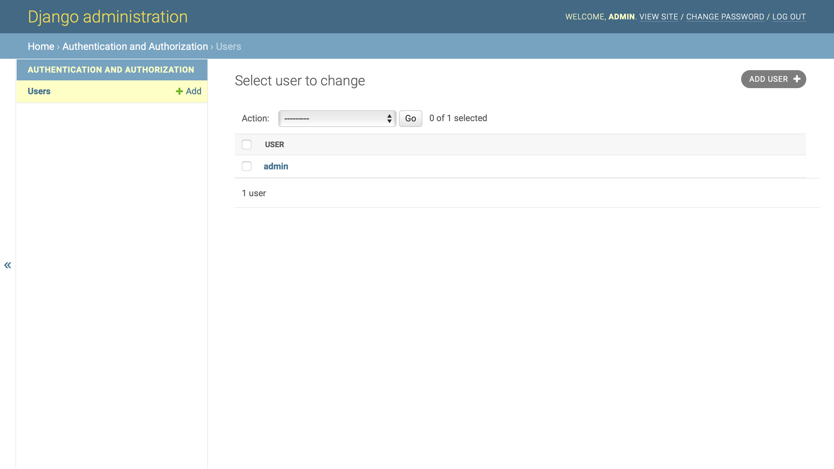Click the Action dropdown's up-down arrows
The height and width of the screenshot is (469, 834).
pos(389,118)
